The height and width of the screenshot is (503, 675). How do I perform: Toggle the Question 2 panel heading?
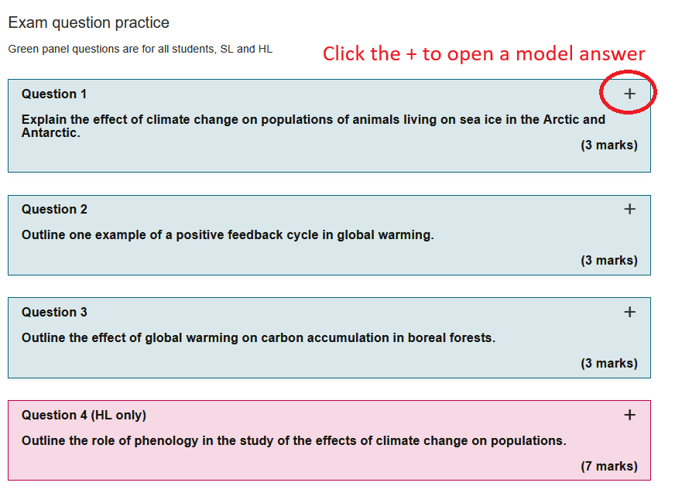pos(54,209)
